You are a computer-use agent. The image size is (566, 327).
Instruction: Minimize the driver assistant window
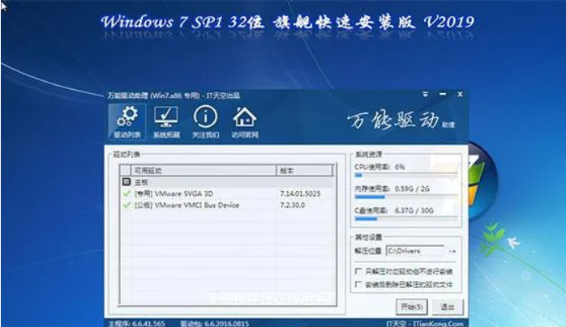point(443,95)
